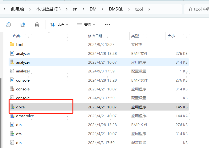The height and width of the screenshot is (148, 211).
Task: Click the date 2024/9/3 18:25
Action: (x=101, y=45)
